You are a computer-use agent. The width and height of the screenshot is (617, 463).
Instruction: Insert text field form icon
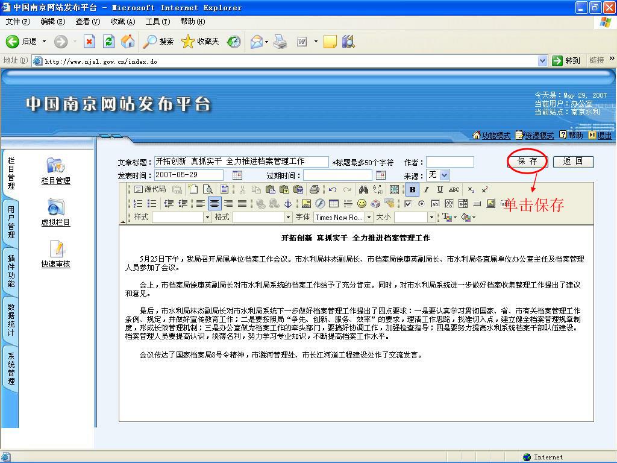[435, 204]
